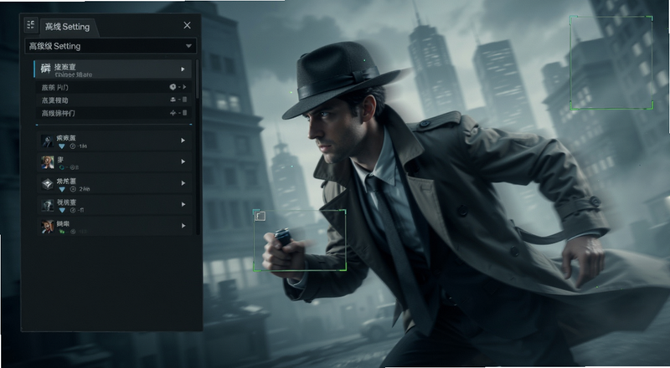Click the clock icon next to -1in

point(72,146)
